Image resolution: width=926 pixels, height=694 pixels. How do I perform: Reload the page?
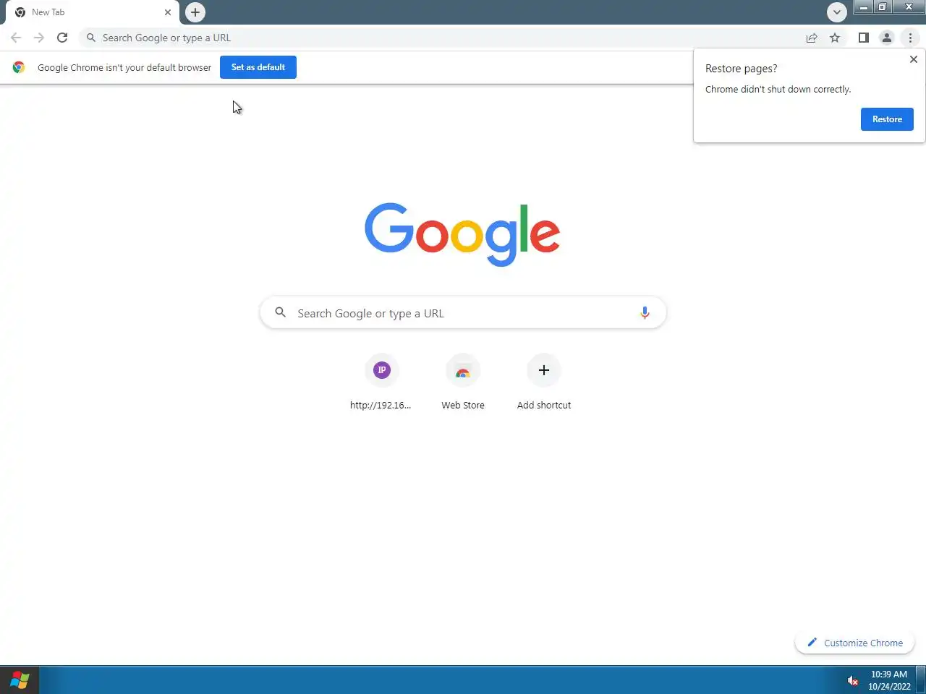click(62, 38)
